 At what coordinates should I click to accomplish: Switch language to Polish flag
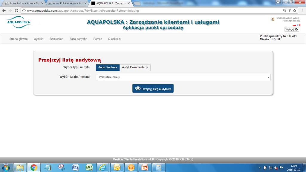pyautogui.click(x=294, y=25)
